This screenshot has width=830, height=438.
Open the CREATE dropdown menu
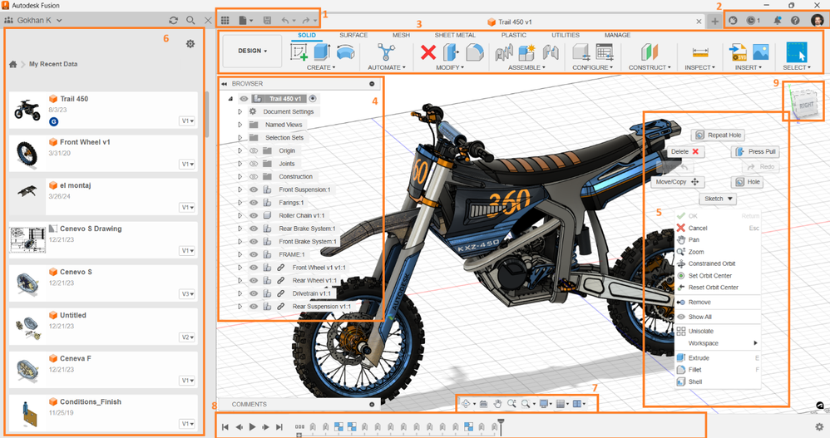321,67
